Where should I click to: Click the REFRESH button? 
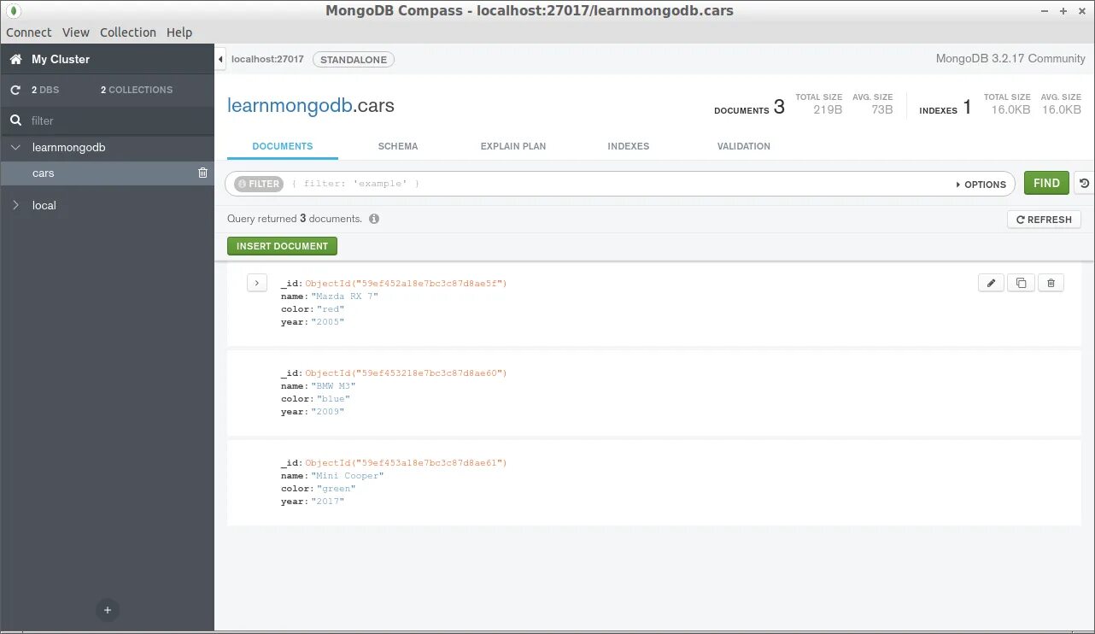(1044, 220)
